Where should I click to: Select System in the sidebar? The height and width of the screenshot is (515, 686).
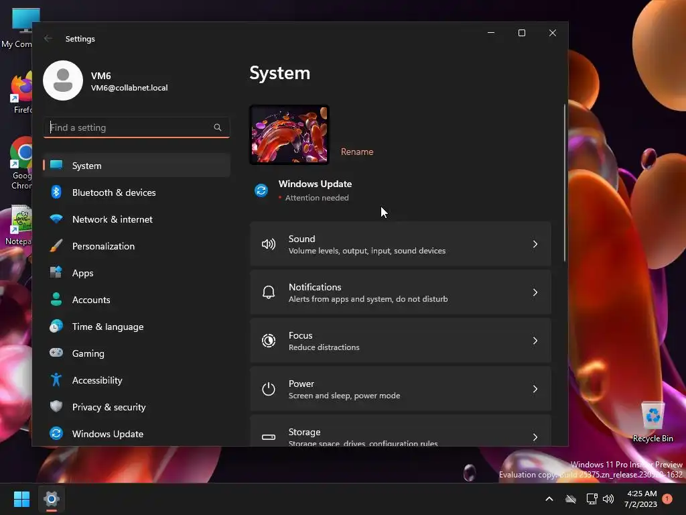[x=137, y=165]
